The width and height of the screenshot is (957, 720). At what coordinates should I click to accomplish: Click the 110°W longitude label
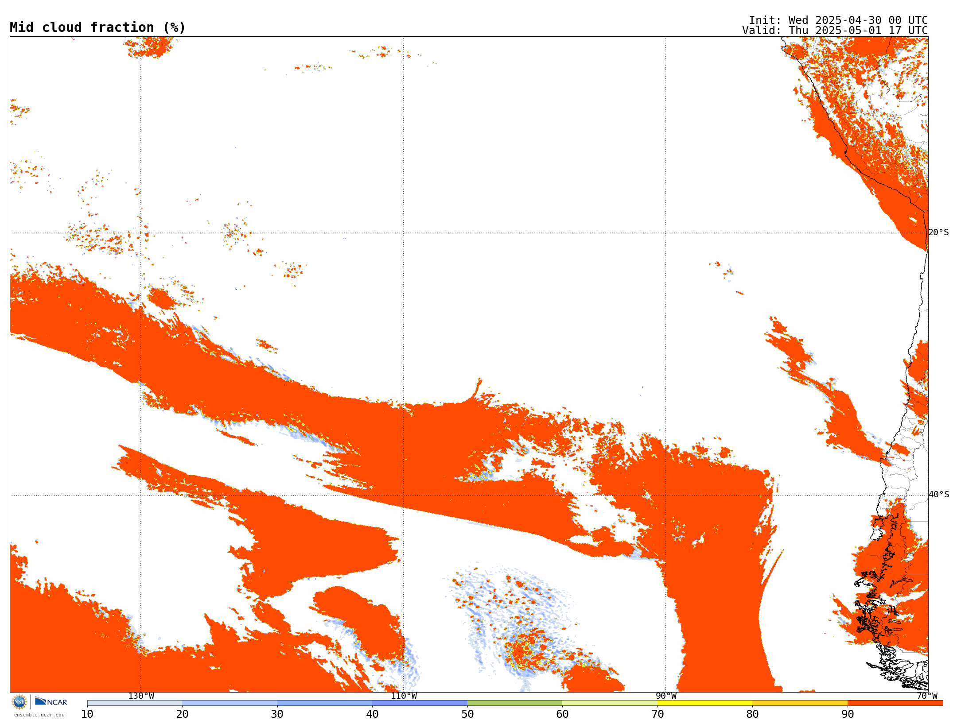(x=404, y=696)
